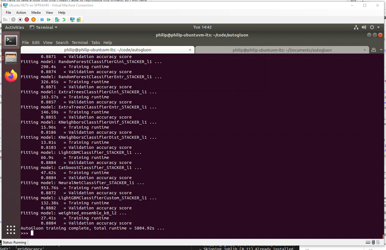This screenshot has width=386, height=250.
Task: Click the '0.8186' validation accuracy value
Action: 48,132
